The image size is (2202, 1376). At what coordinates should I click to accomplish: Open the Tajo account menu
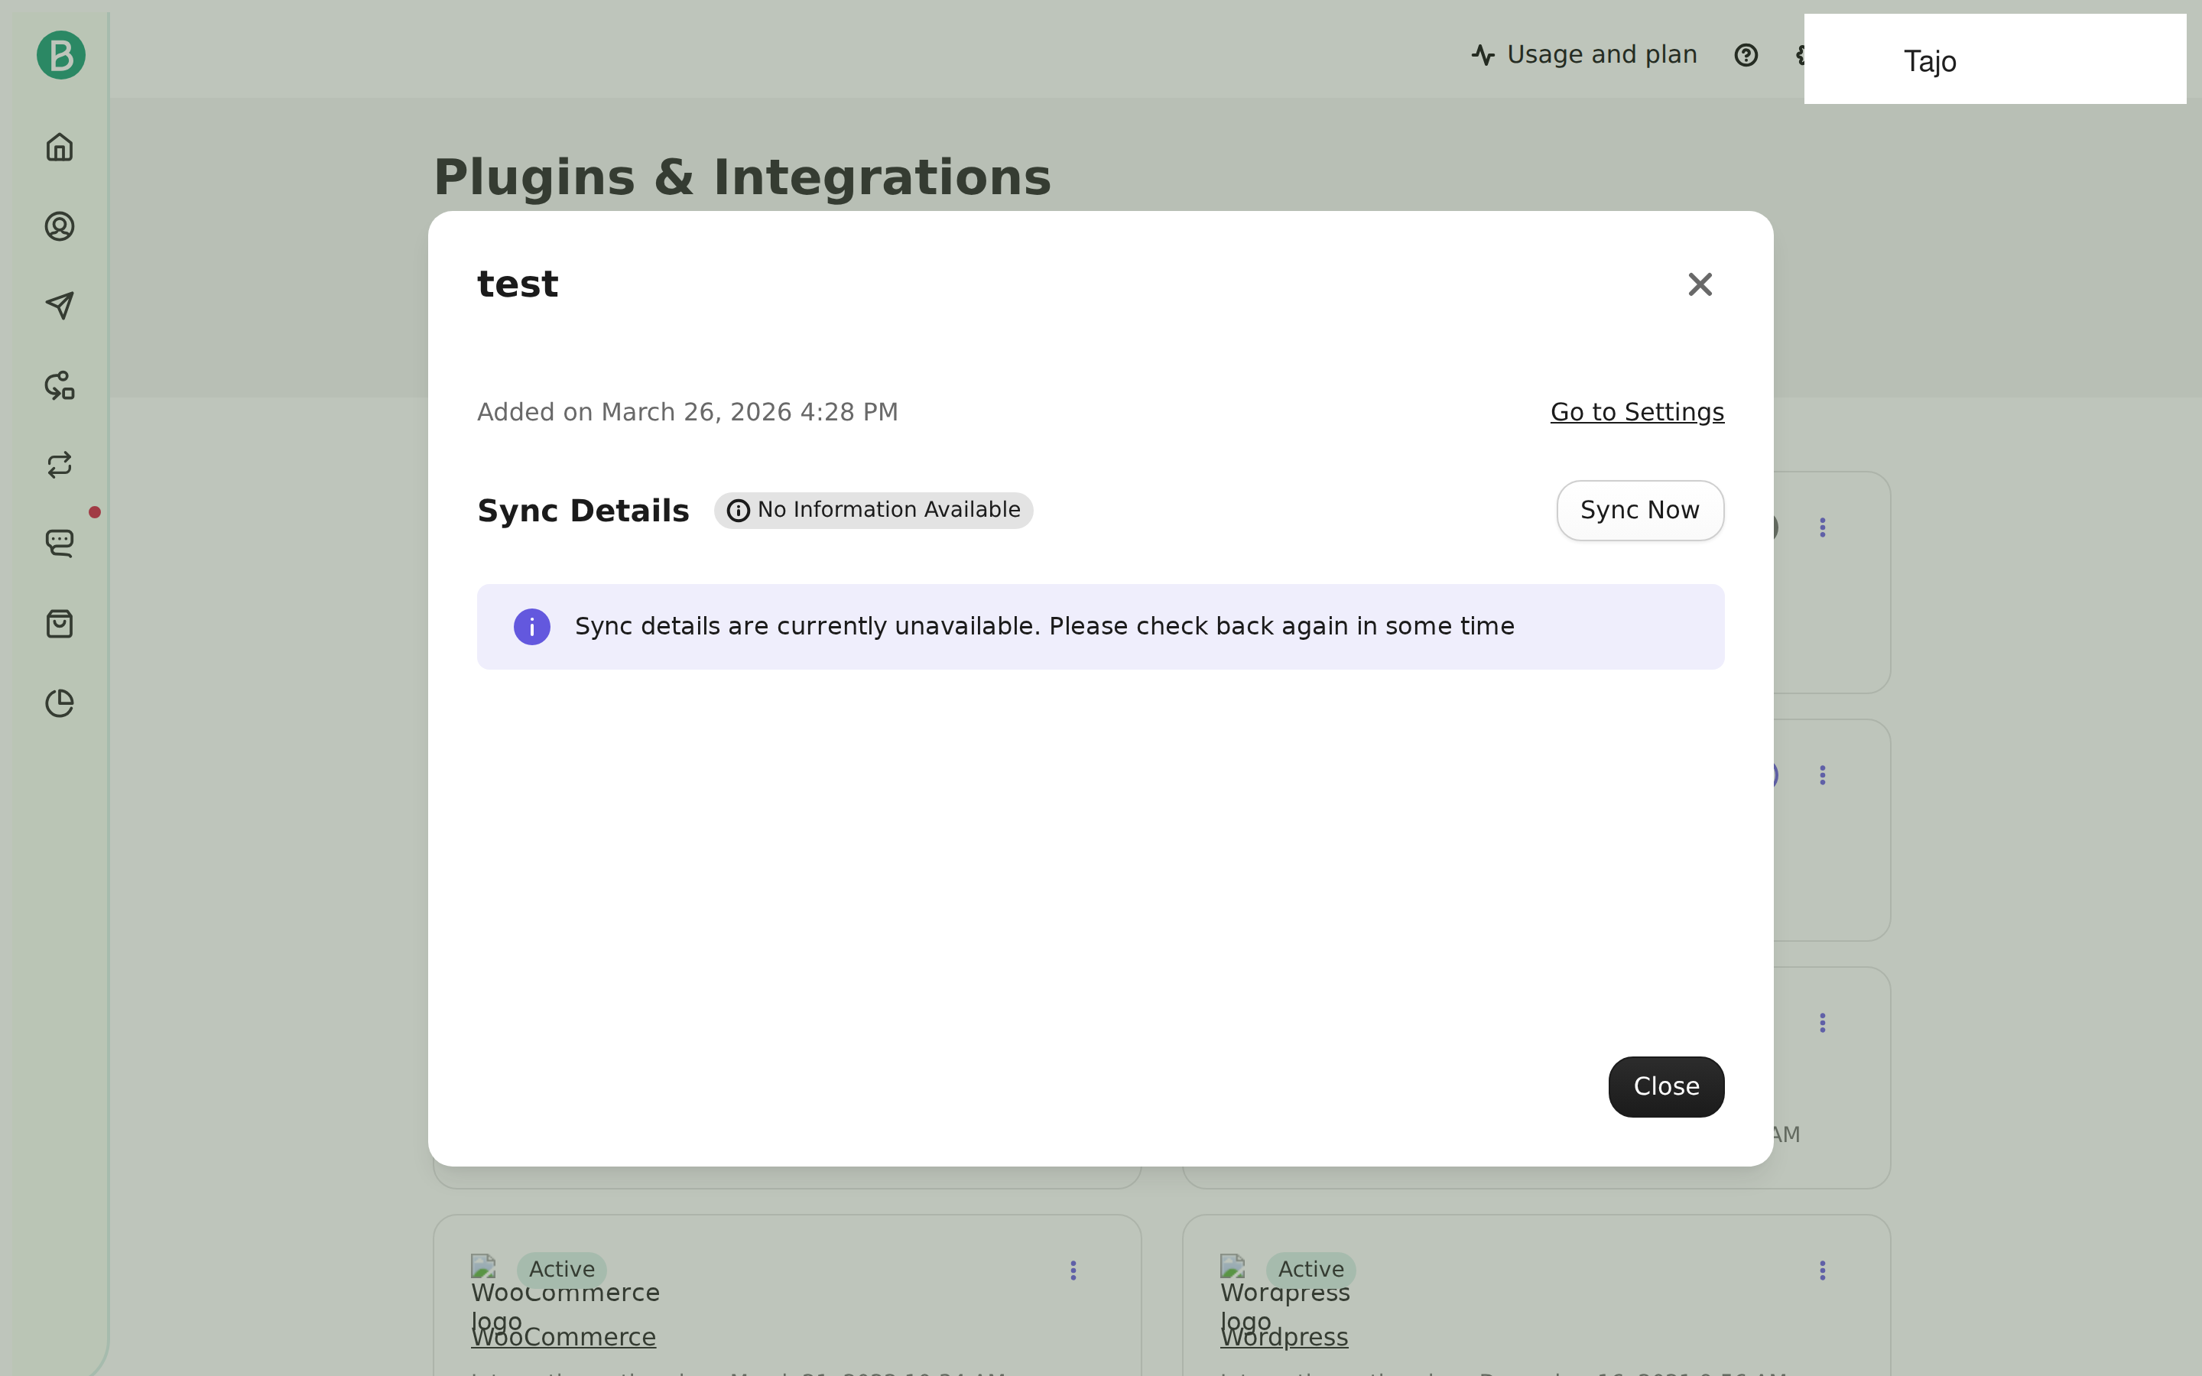click(1995, 59)
